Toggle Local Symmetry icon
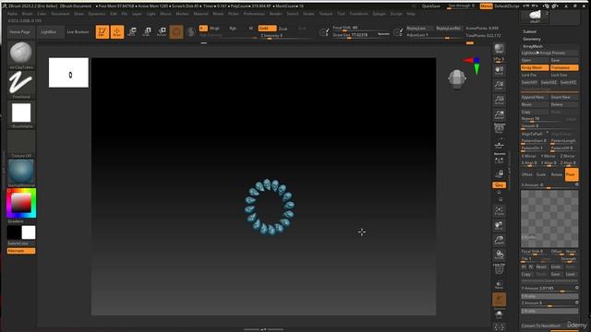 pos(499,160)
